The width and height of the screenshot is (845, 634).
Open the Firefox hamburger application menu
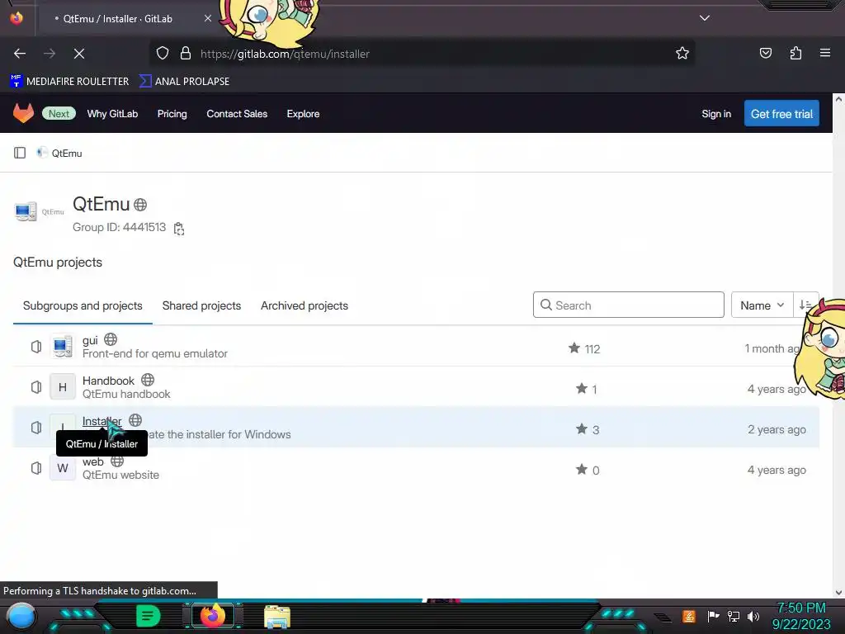(x=824, y=53)
